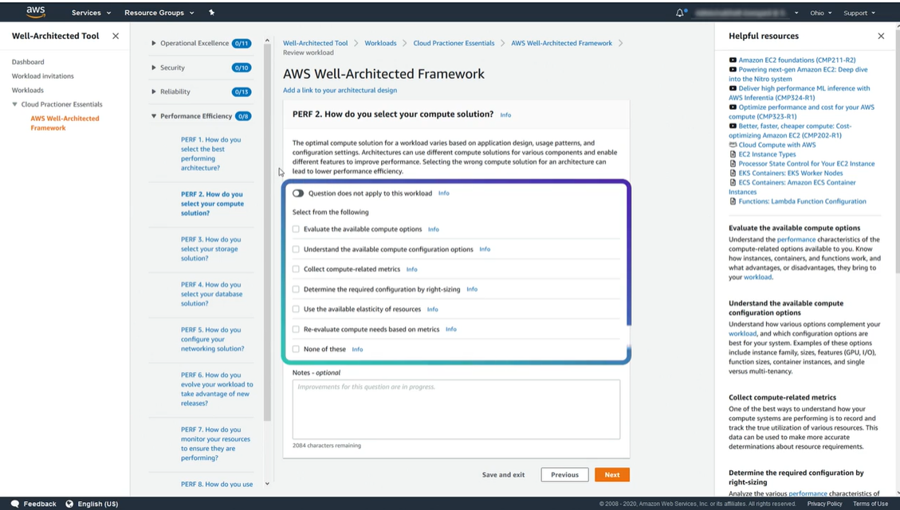
Task: Open the notifications bell
Action: (681, 13)
